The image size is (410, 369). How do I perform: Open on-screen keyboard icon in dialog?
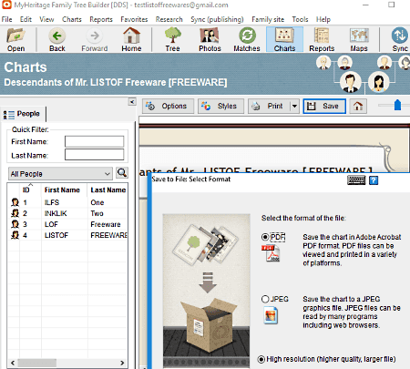(x=356, y=180)
